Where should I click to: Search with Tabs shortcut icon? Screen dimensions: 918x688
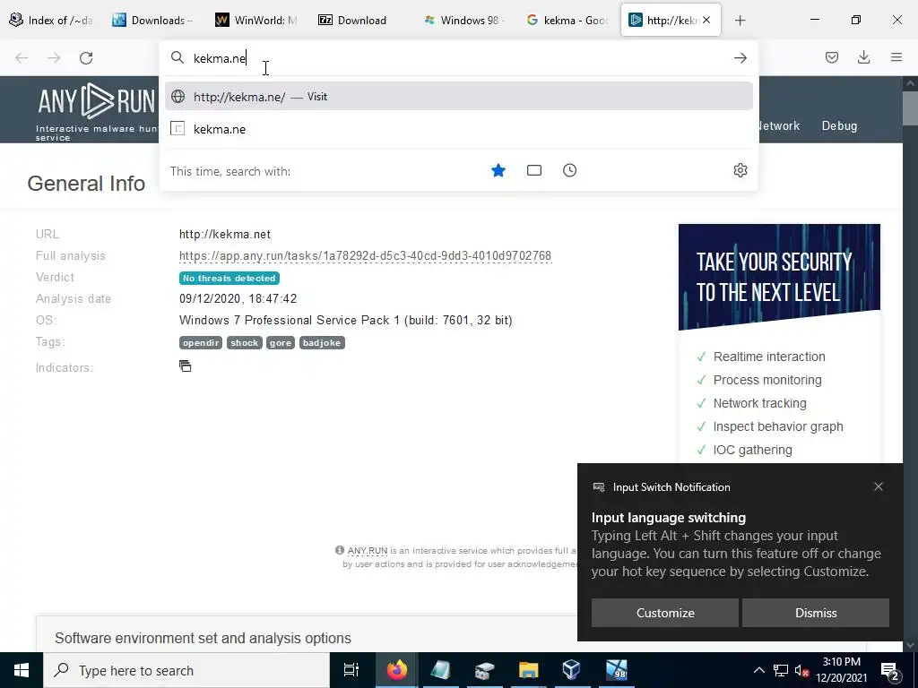point(534,170)
